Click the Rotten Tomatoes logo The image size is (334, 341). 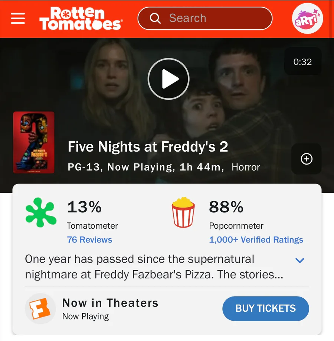coord(81,19)
